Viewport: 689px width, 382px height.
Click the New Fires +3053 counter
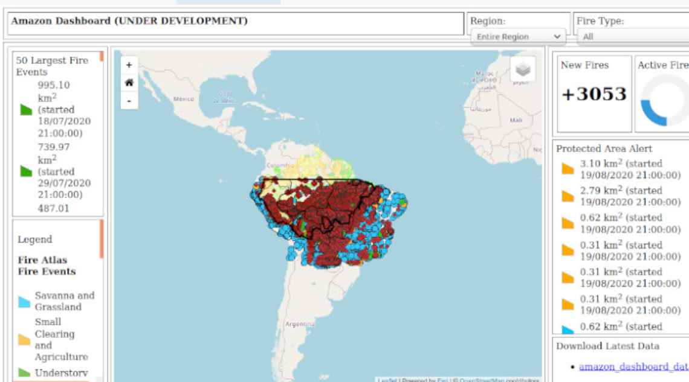tap(594, 94)
